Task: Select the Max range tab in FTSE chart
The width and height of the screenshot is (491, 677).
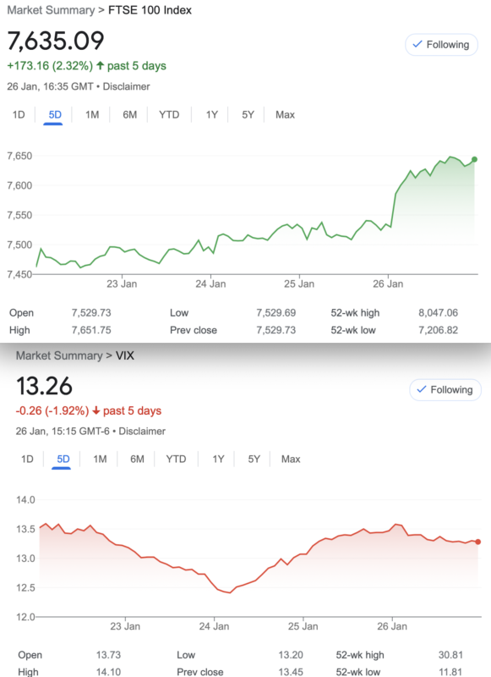Action: (285, 115)
